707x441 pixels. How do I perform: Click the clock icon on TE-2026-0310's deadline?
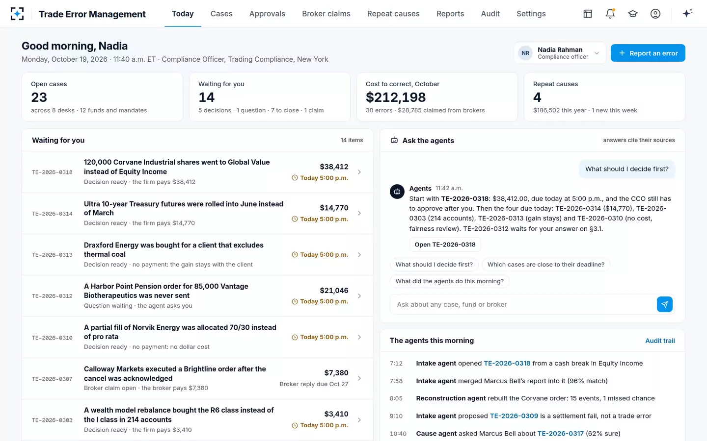(295, 337)
